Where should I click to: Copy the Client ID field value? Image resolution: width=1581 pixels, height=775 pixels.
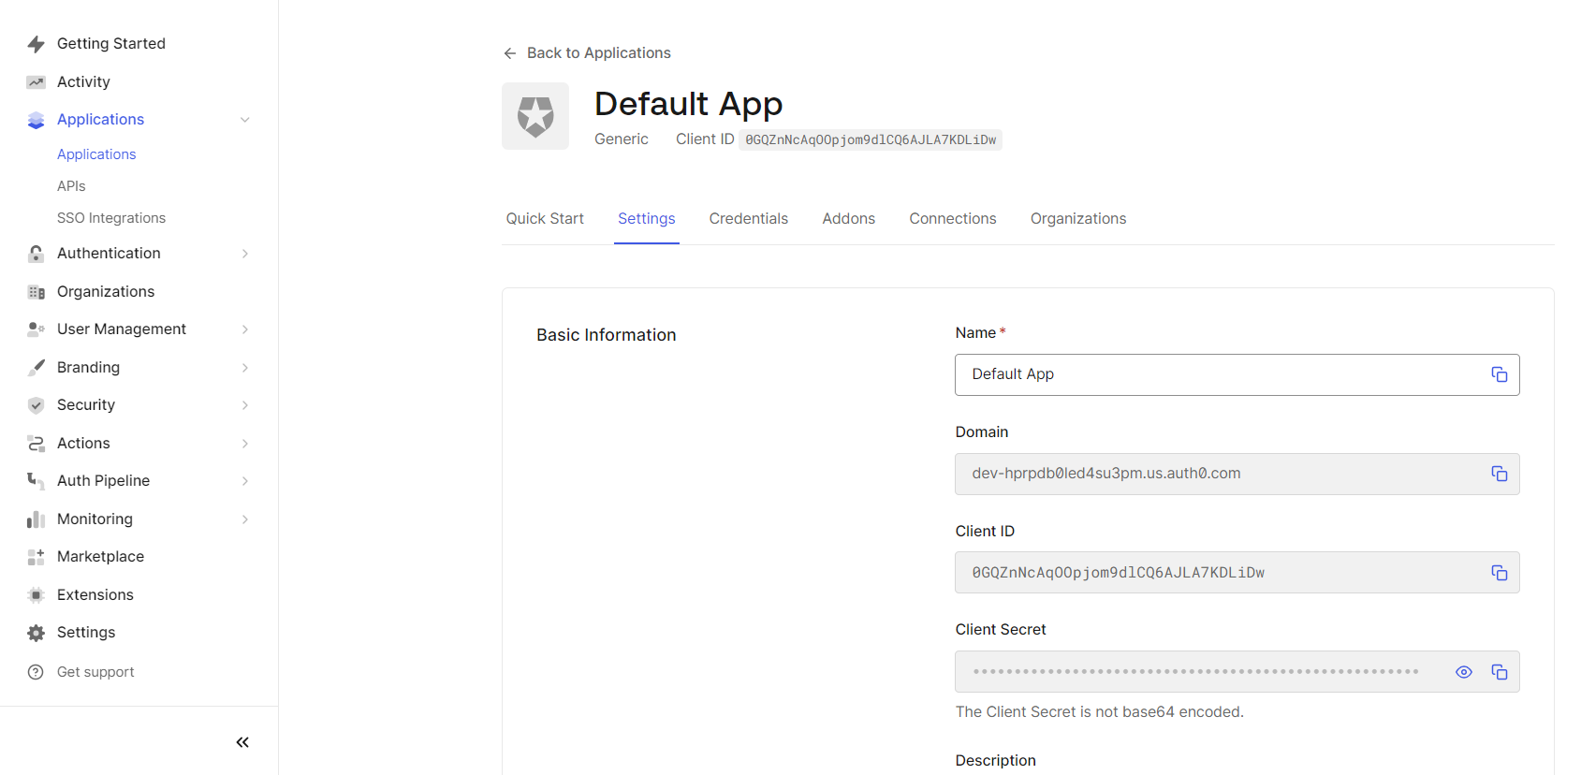tap(1499, 573)
